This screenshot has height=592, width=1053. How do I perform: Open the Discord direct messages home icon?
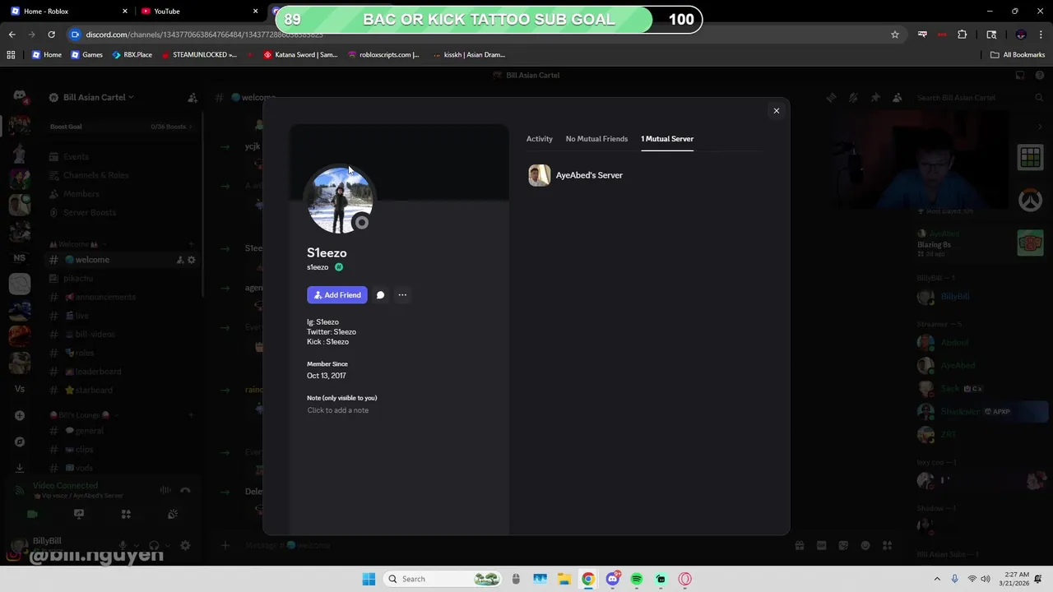pos(20,97)
